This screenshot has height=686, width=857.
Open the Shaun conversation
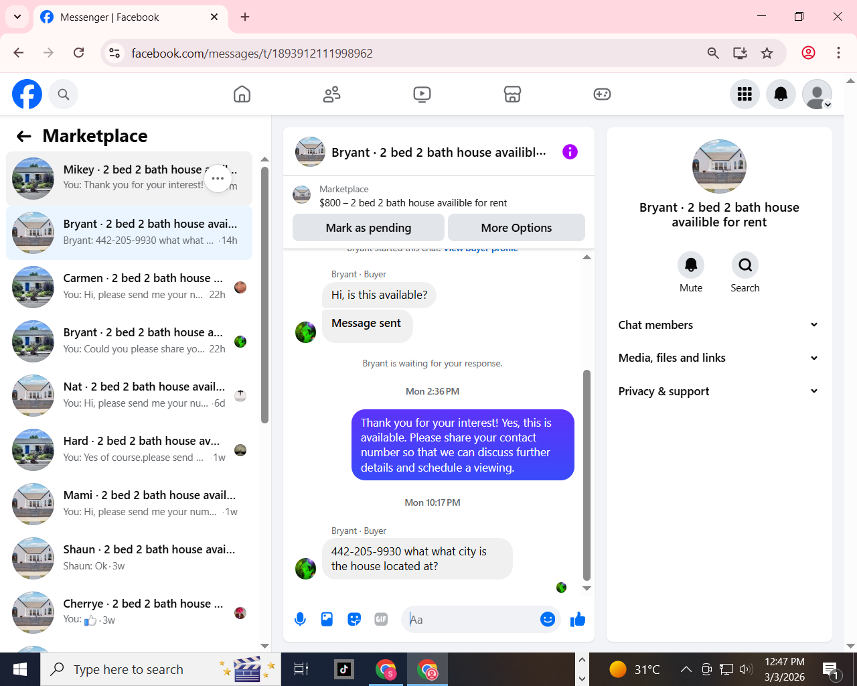(129, 559)
